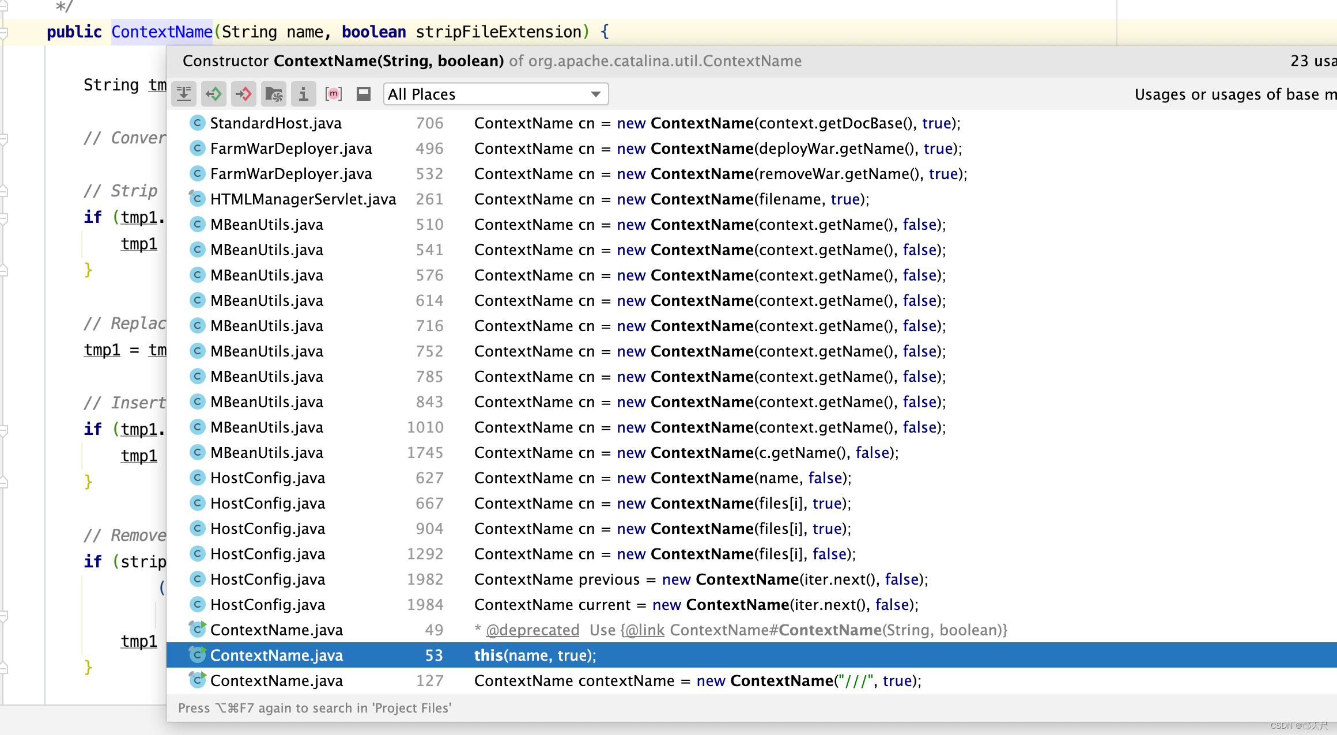1337x735 pixels.
Task: Click the popup title Constructor ContextName(String, boolean)
Action: (x=343, y=60)
